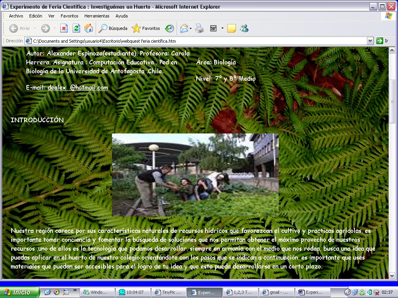Click the vertical scrollbar thumb
The width and height of the screenshot is (398, 298).
392,101
